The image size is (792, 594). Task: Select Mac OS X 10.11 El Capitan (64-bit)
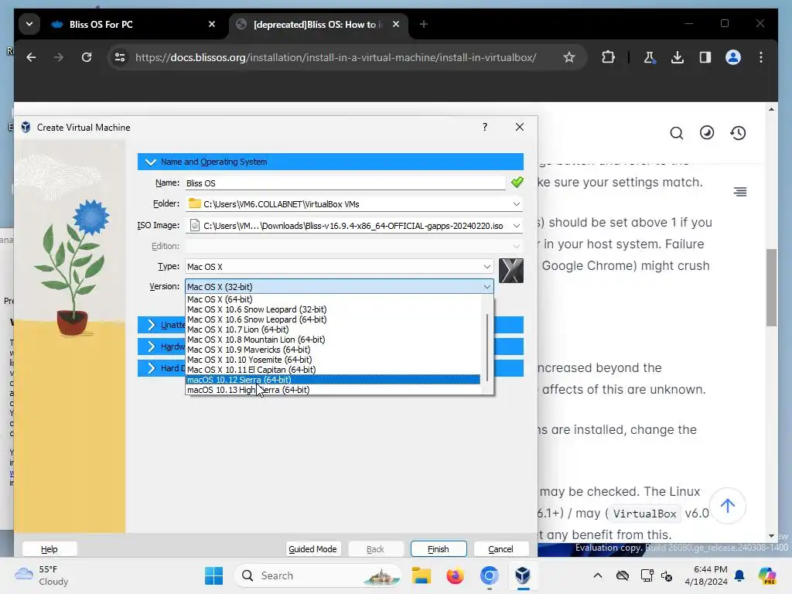click(x=333, y=370)
